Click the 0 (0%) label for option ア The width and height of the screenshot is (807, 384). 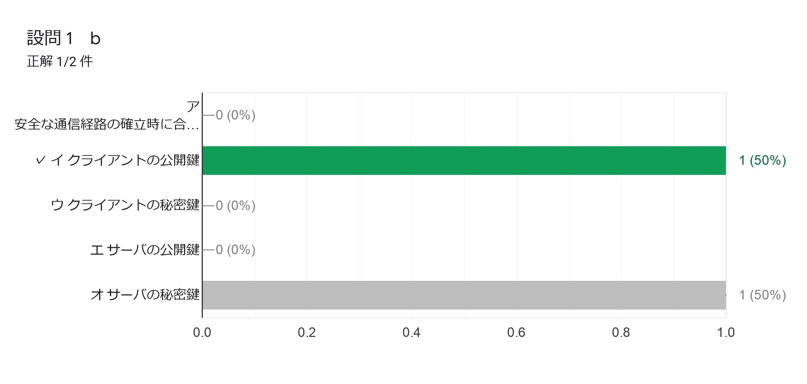pos(236,115)
